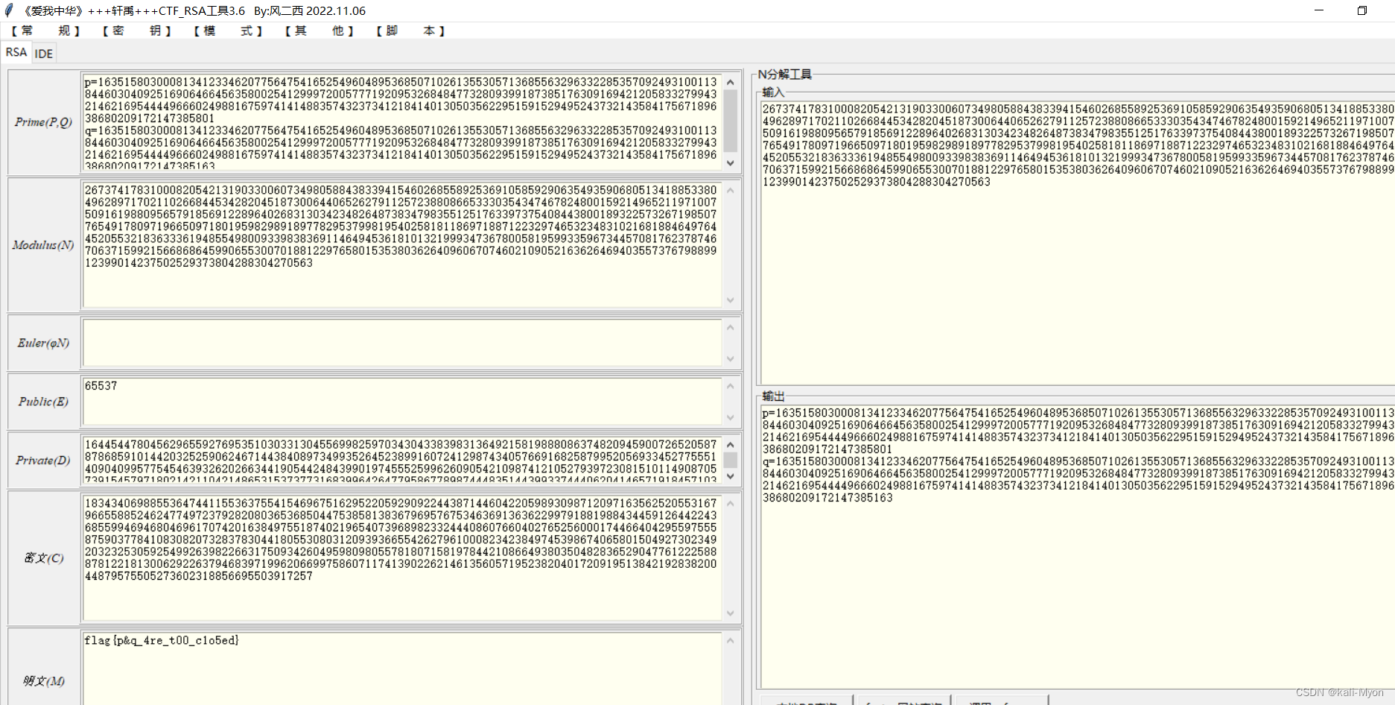Focus the empty Euler(φN) field
Image resolution: width=1395 pixels, height=705 pixels.
[x=402, y=343]
